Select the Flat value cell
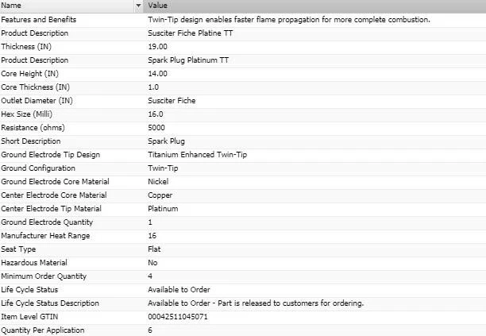486x336 pixels. 154,249
